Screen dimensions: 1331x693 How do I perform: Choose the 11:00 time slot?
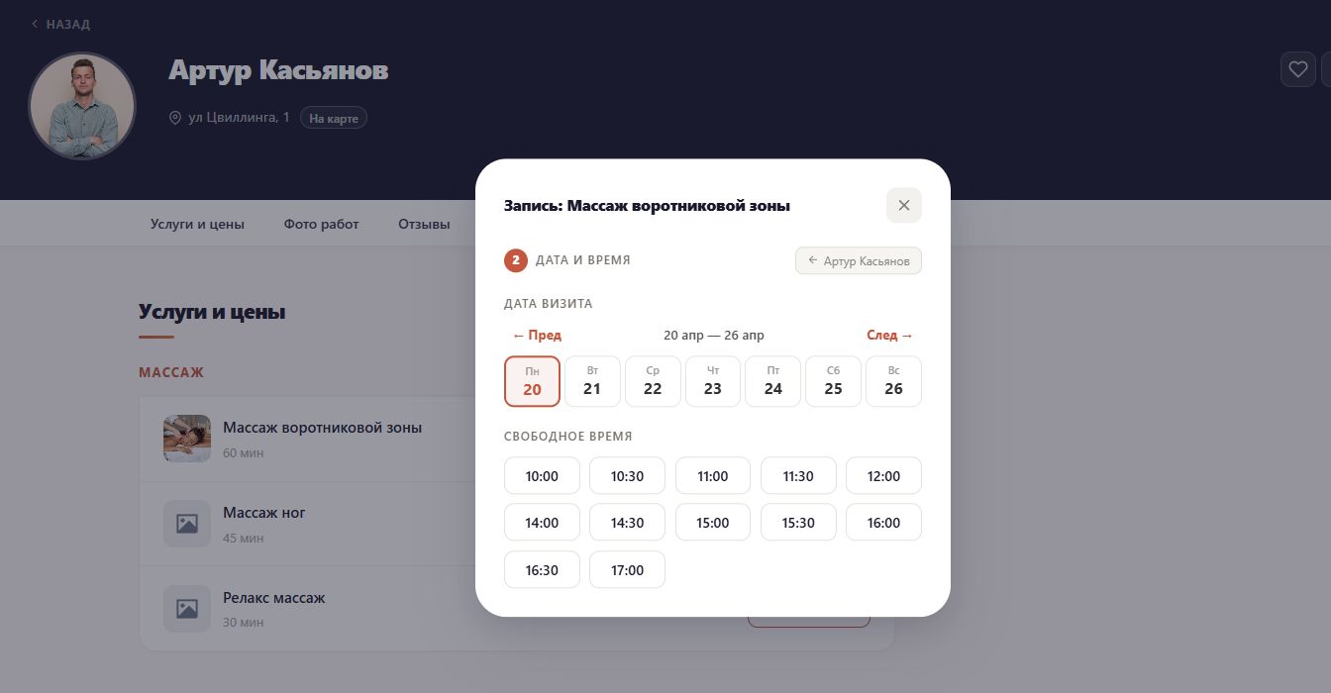tap(713, 475)
